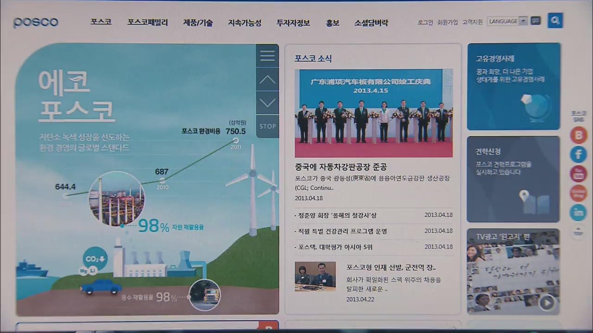Open the blog SNS icon

(x=578, y=135)
